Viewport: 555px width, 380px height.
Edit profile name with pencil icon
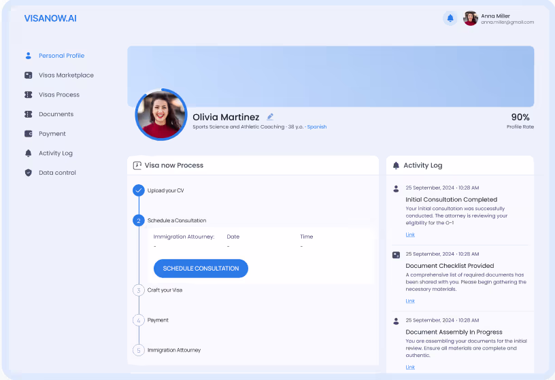(270, 116)
